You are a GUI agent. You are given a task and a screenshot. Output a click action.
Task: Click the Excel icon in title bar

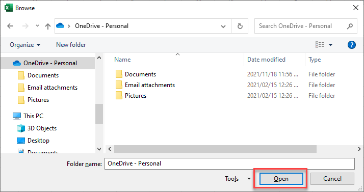[x=8, y=8]
